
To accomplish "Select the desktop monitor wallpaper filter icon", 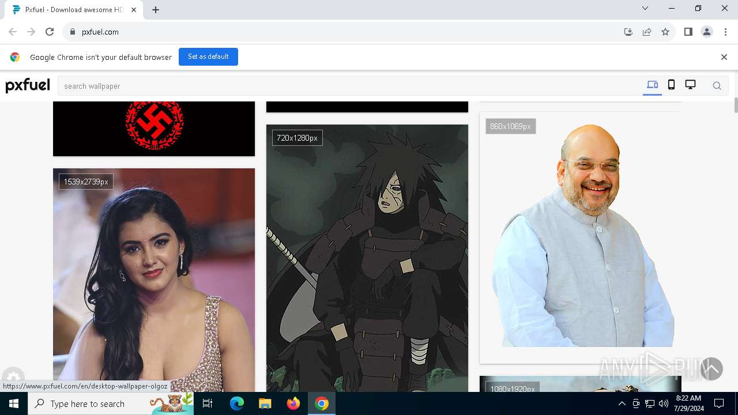I will point(690,85).
